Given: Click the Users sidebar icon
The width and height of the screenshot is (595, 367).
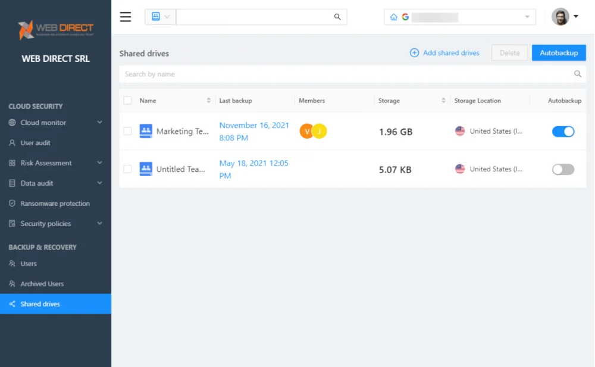Looking at the screenshot, I should (x=12, y=264).
